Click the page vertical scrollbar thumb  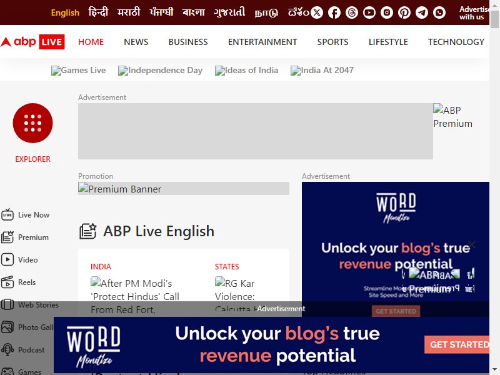[x=495, y=19]
